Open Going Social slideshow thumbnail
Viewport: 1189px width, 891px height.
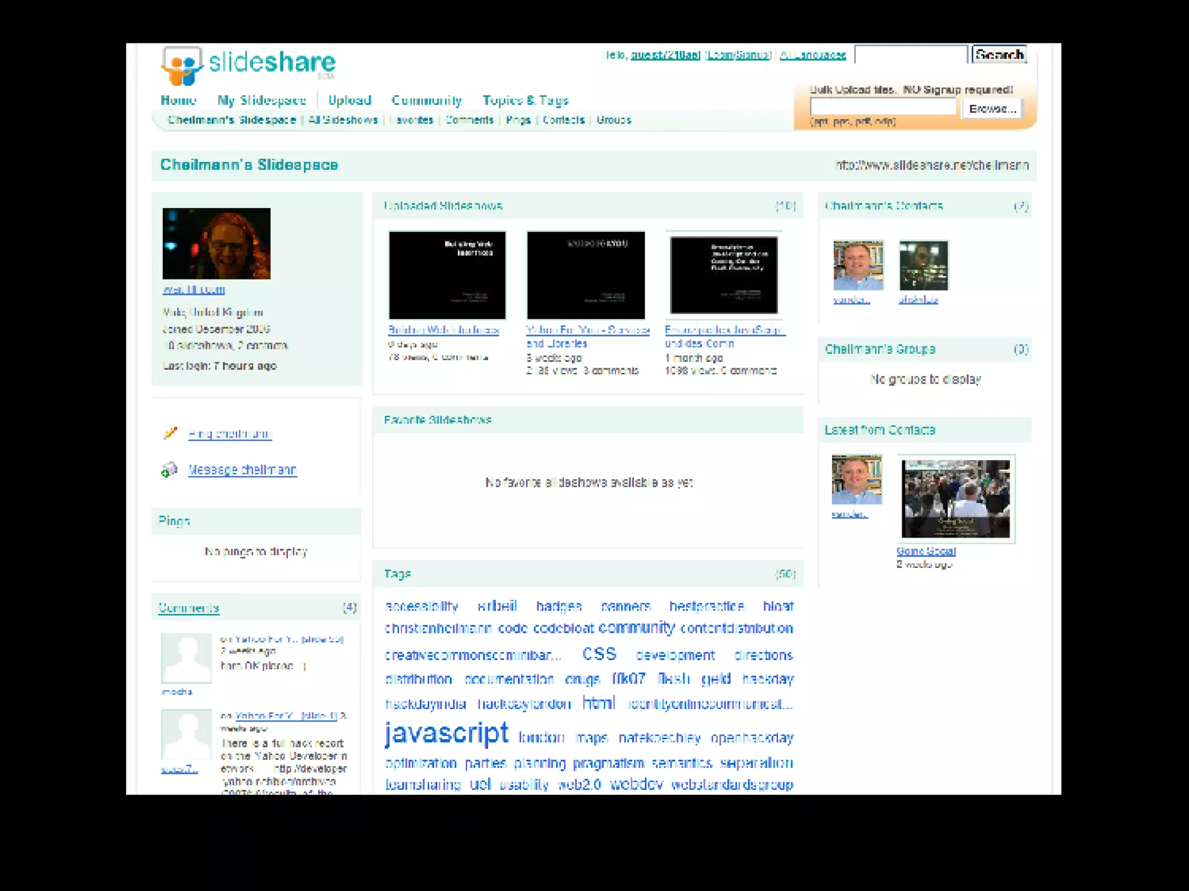tap(956, 499)
